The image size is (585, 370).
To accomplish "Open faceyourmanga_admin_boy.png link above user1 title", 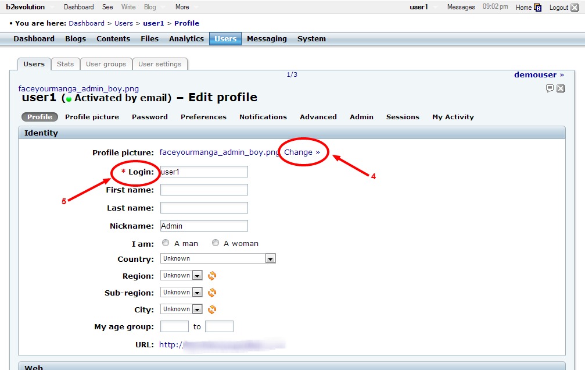I will 78,88.
